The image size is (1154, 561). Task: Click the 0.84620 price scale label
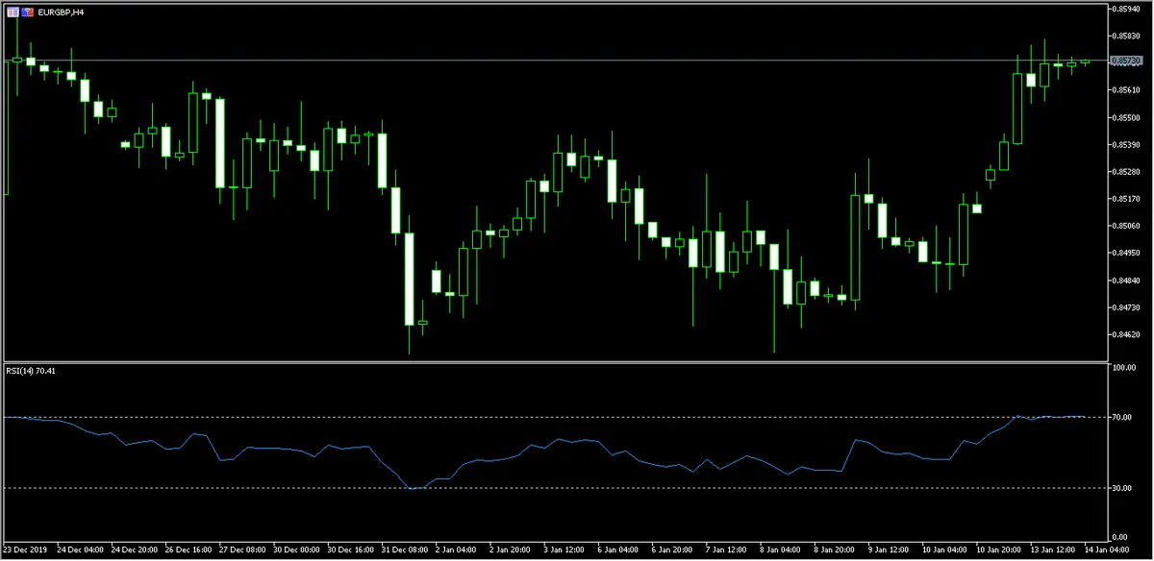pos(1126,334)
